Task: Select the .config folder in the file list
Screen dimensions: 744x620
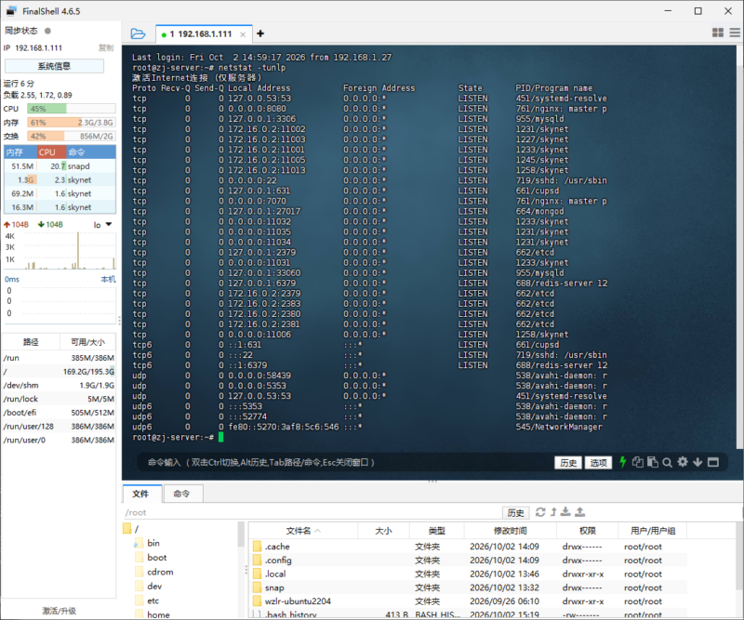Action: coord(468,561)
